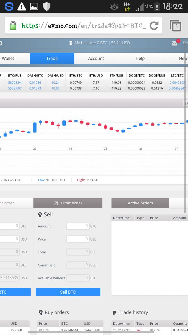188x335 pixels.
Task: Click the High: 952 USD value
Action: tap(88, 180)
